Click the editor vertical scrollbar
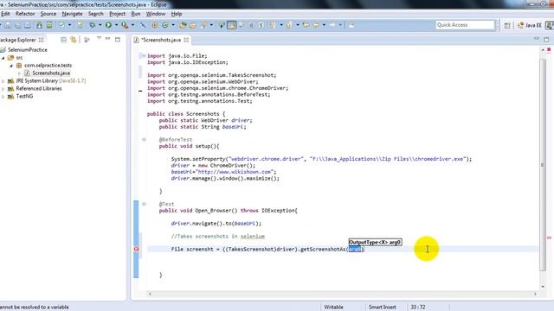This screenshot has height=311, width=554. point(543,165)
